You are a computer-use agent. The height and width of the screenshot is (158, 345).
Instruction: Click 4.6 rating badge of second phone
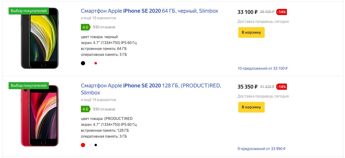pos(86,109)
